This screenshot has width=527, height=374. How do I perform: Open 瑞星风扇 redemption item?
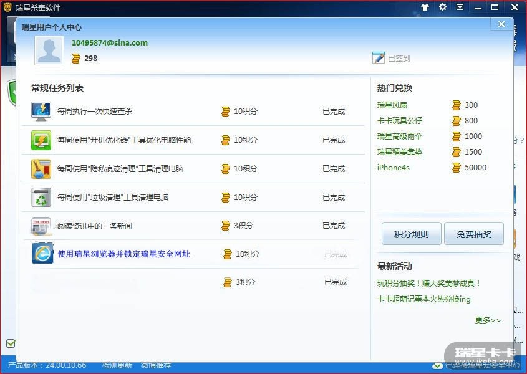(x=392, y=105)
